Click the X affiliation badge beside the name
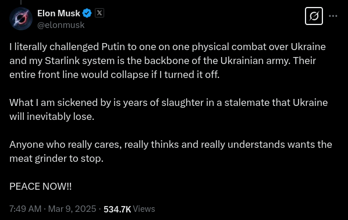Screen dimensions: 348x220 100,13
